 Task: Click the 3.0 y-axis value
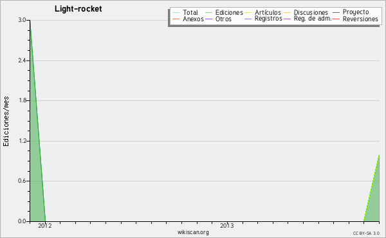pyautogui.click(x=22, y=20)
